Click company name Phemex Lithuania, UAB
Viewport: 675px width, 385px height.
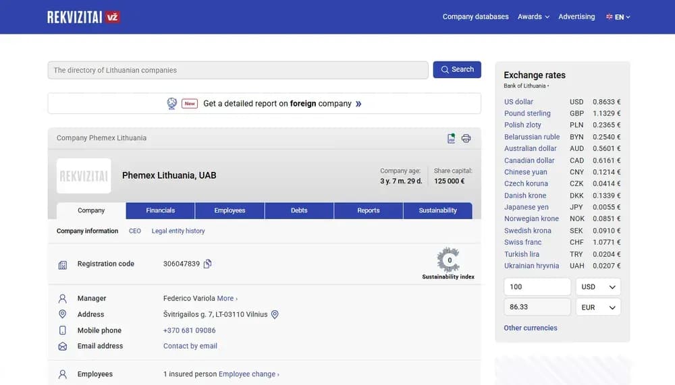169,175
